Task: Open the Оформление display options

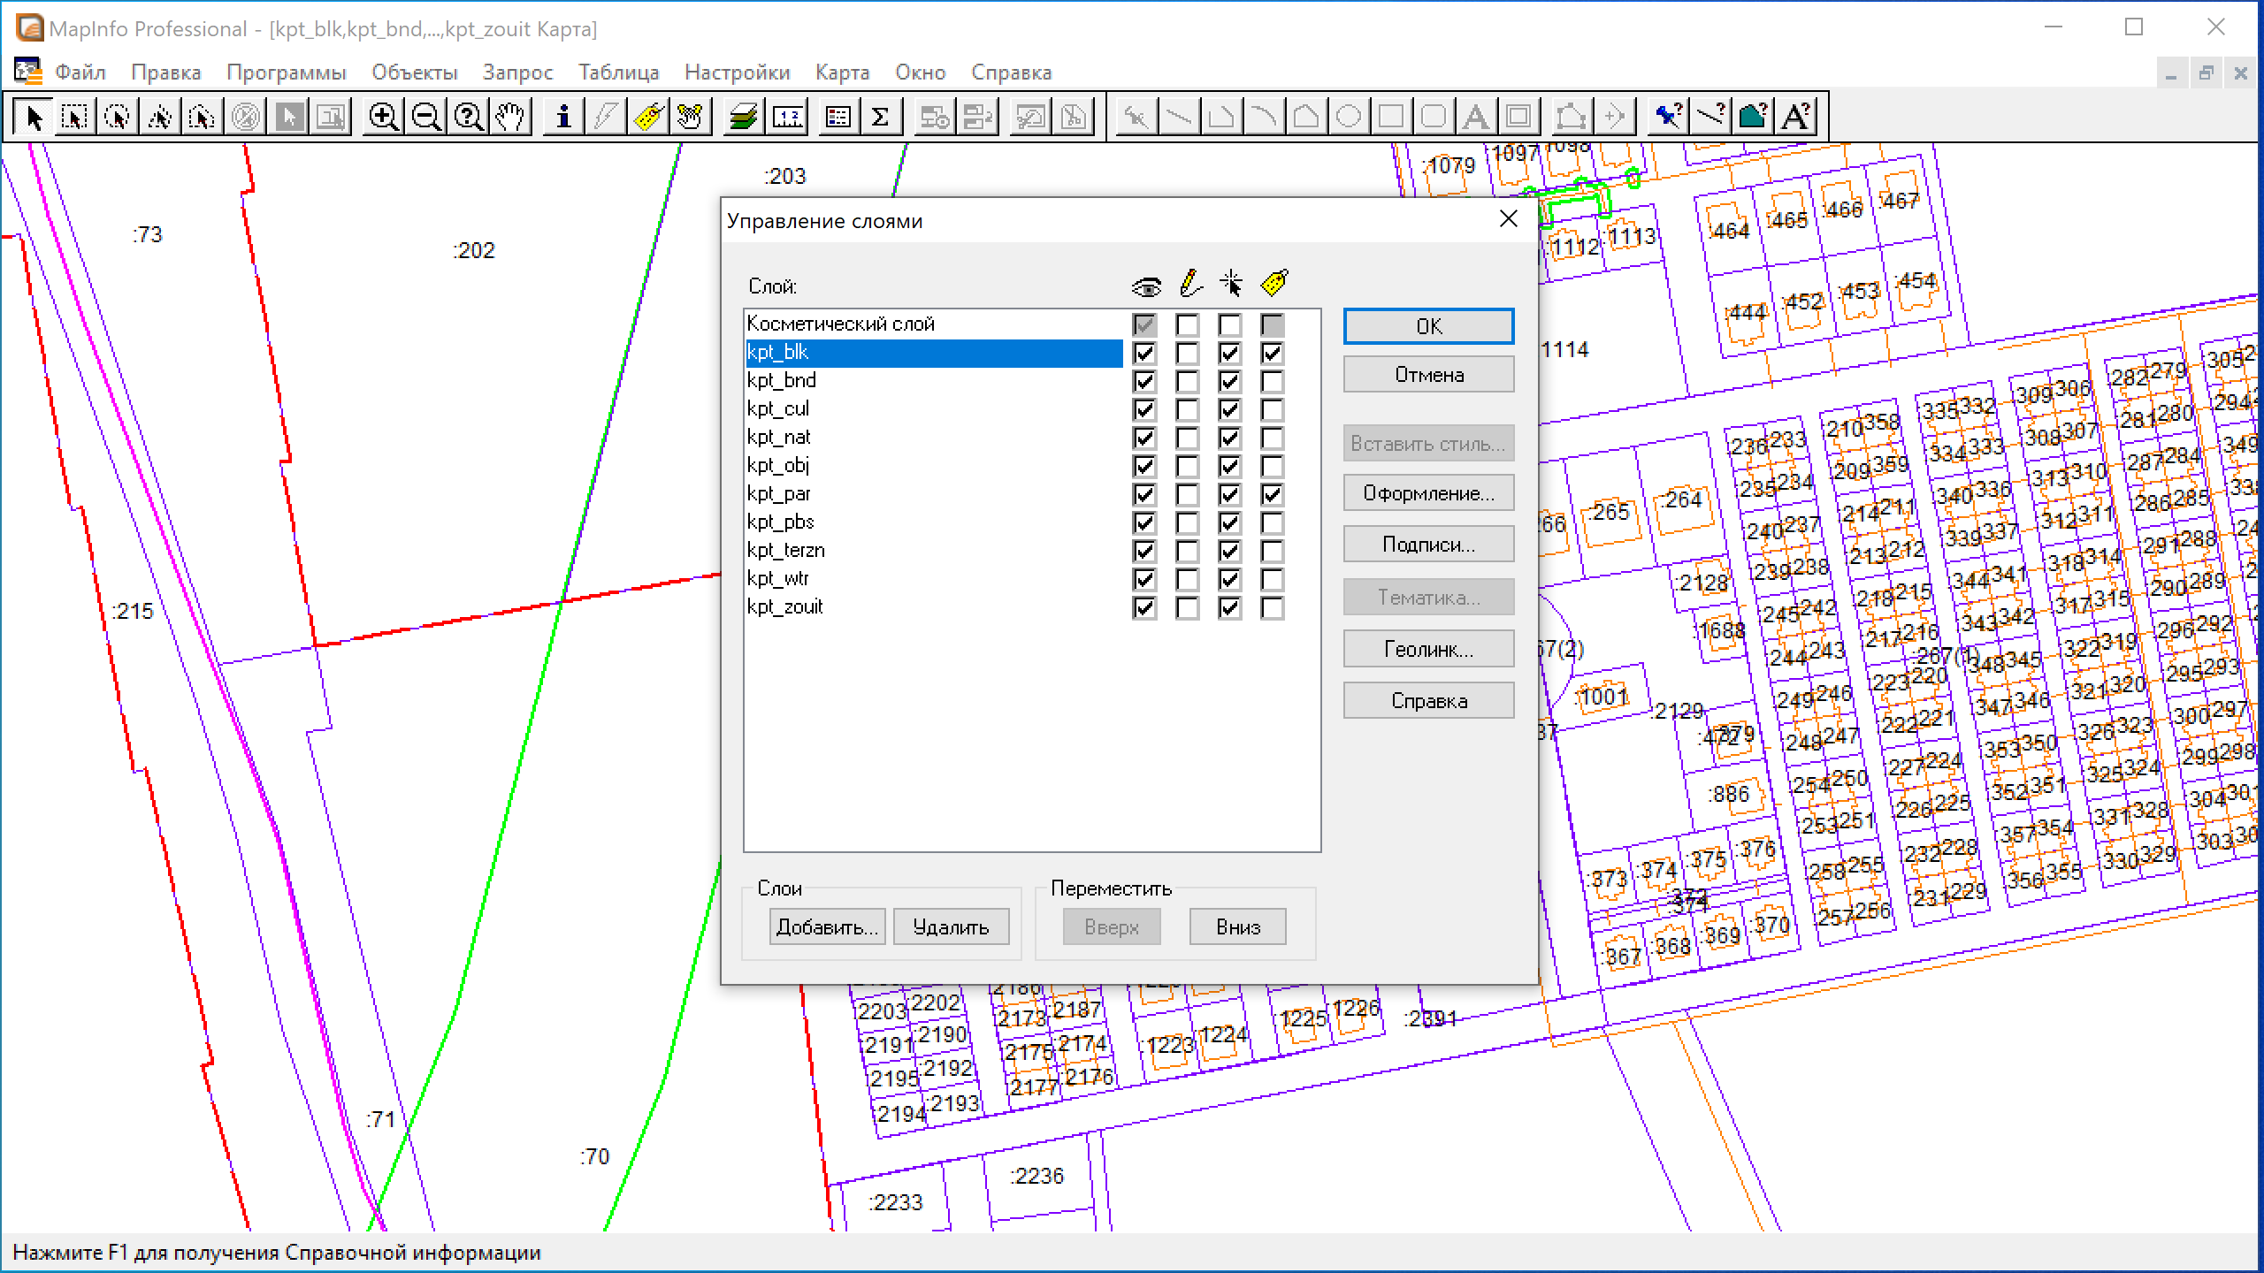Action: [1428, 493]
